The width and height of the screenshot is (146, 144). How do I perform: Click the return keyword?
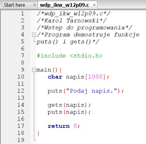59,126
